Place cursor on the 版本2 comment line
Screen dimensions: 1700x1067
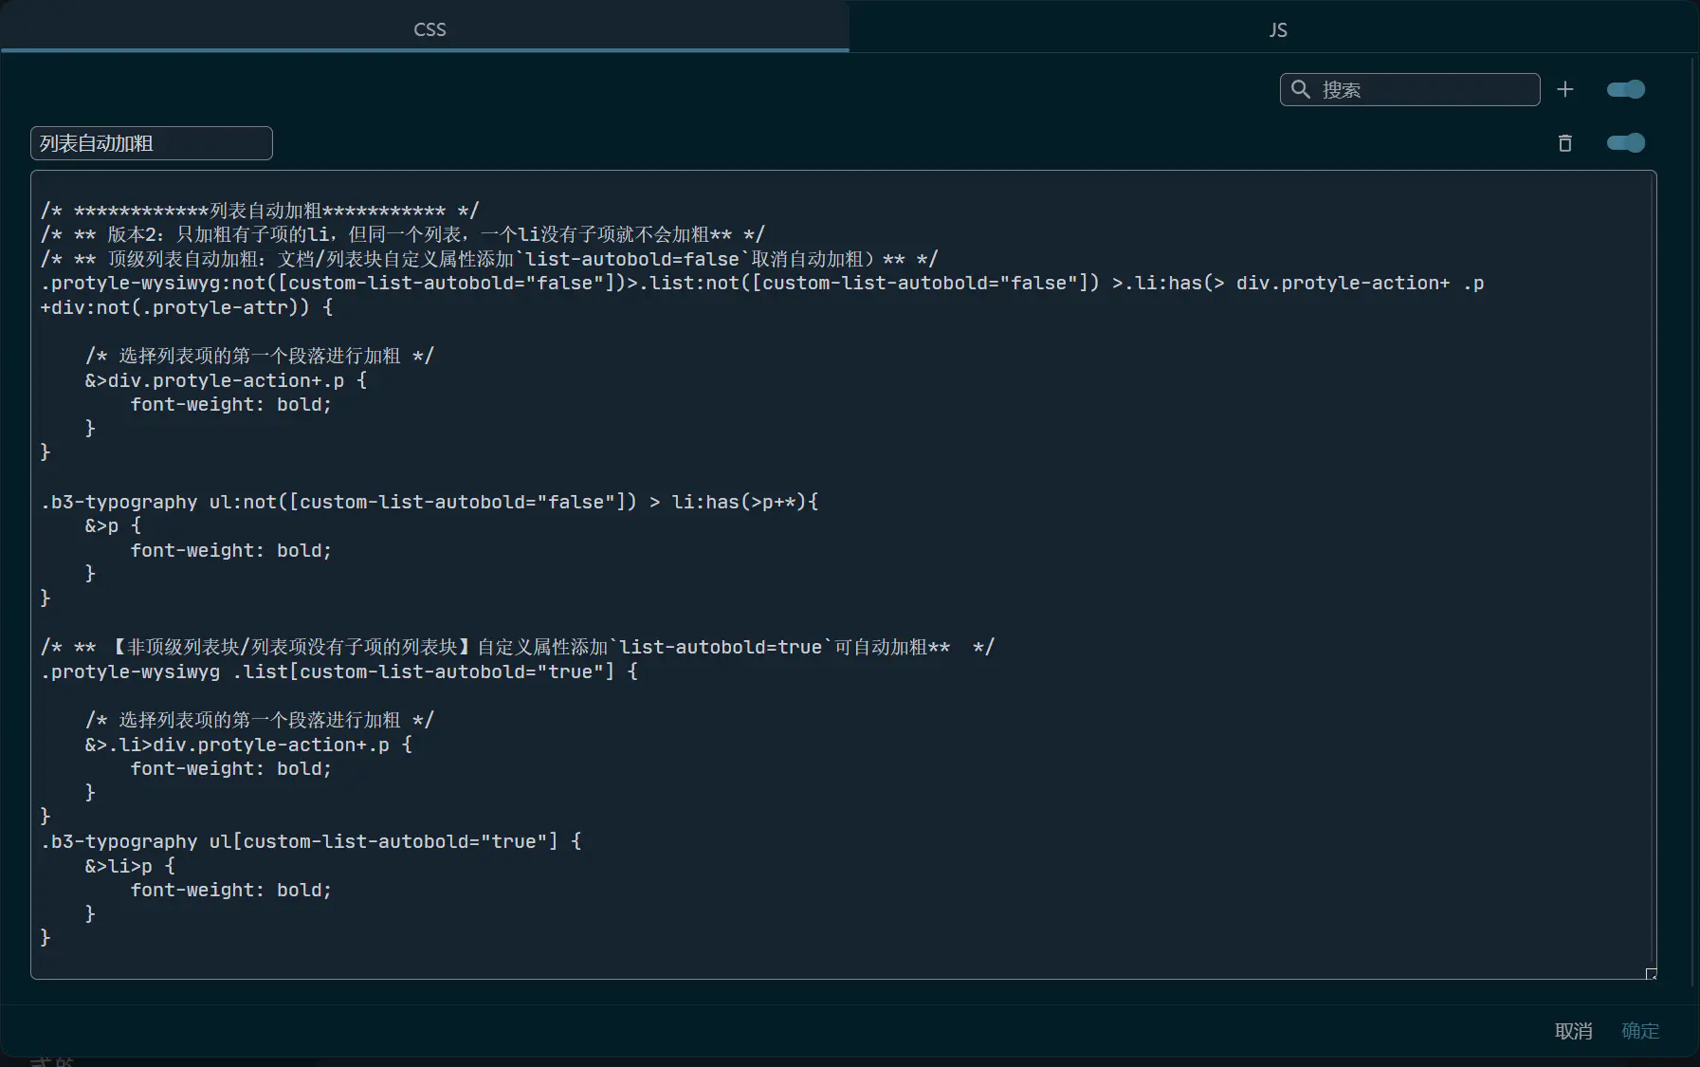[402, 234]
